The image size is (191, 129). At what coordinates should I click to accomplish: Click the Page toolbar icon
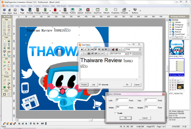(22, 11)
